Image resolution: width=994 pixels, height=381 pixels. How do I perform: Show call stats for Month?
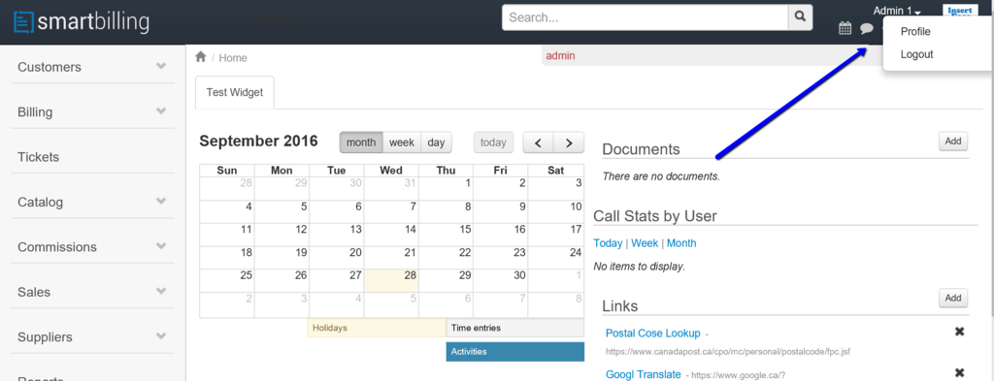coord(681,243)
